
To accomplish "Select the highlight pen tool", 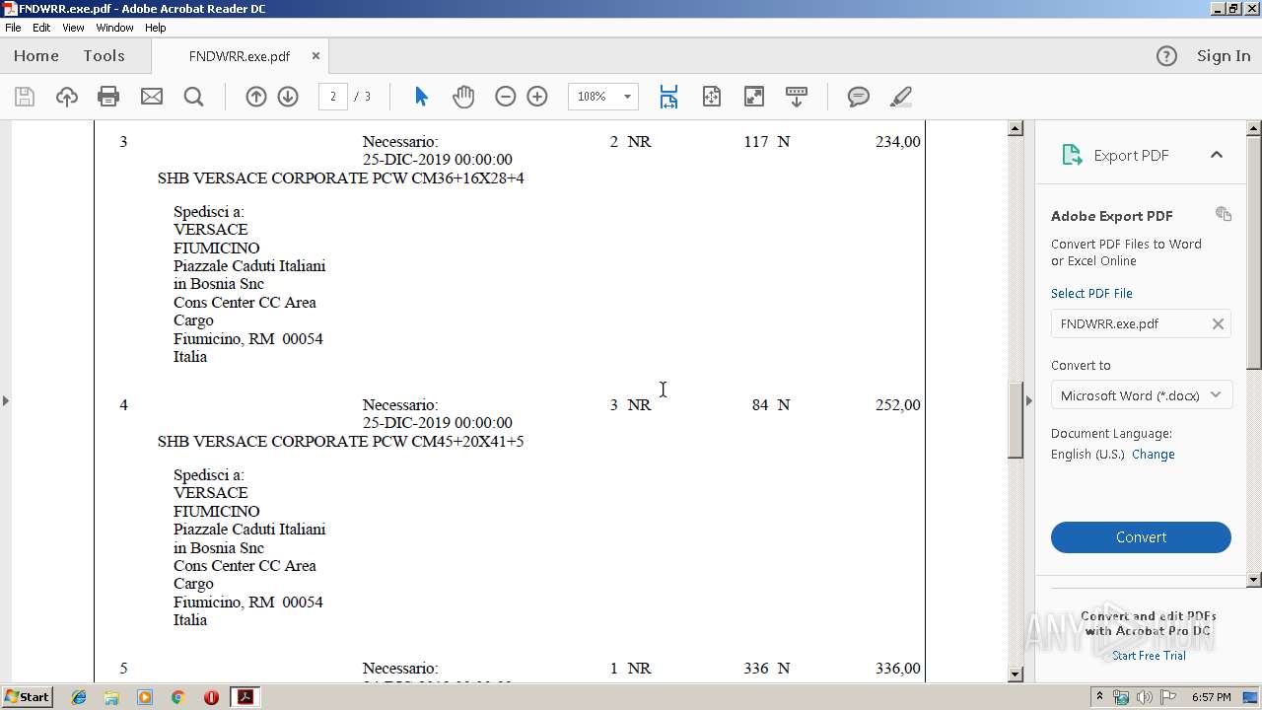I will 900,97.
